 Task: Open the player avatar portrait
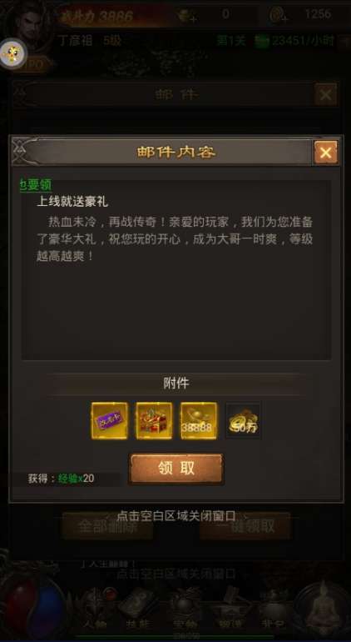pyautogui.click(x=32, y=23)
